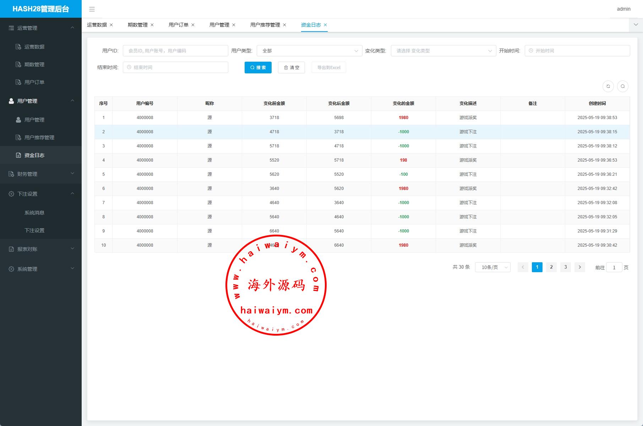Image resolution: width=643 pixels, height=426 pixels.
Task: Click the blue 搜索 button
Action: 258,67
